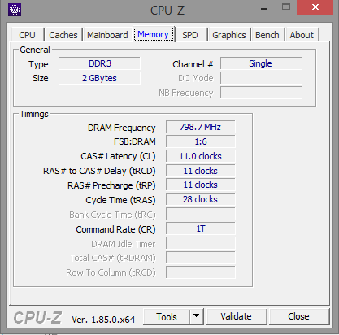Minimize the CPU-Z window
This screenshot has width=339, height=335.
pos(264,8)
